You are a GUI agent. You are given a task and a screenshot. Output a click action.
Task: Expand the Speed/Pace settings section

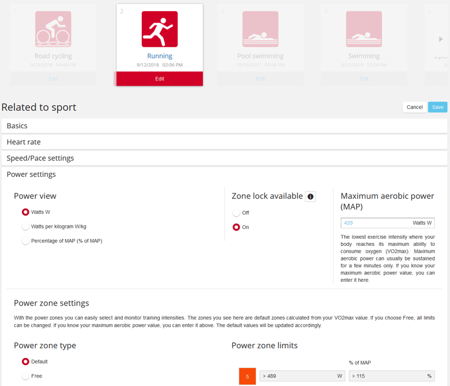[x=224, y=158]
